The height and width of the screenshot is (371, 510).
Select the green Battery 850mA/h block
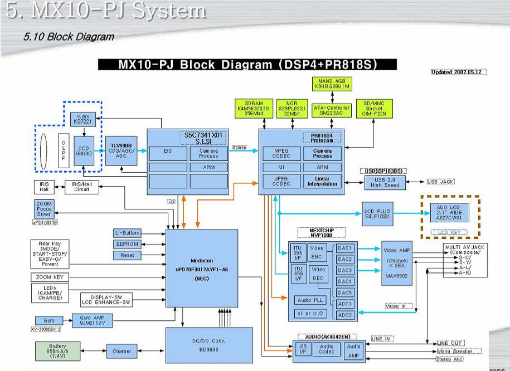tap(57, 351)
